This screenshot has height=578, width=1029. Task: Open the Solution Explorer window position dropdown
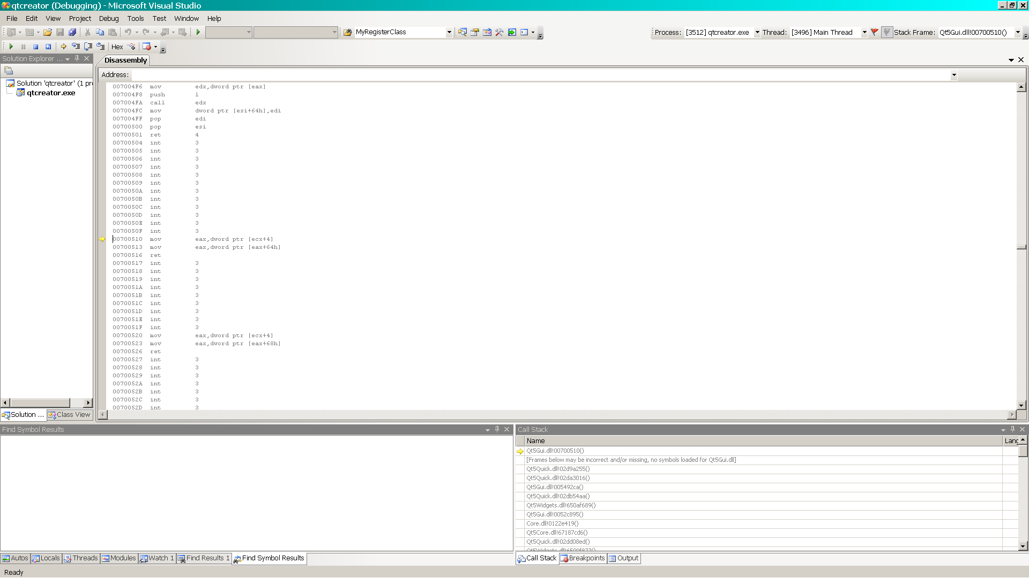tap(68, 59)
